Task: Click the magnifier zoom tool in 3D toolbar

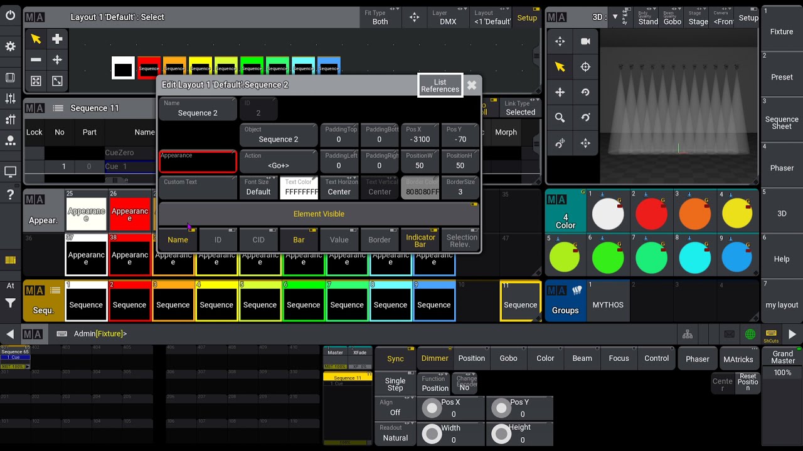Action: [560, 118]
